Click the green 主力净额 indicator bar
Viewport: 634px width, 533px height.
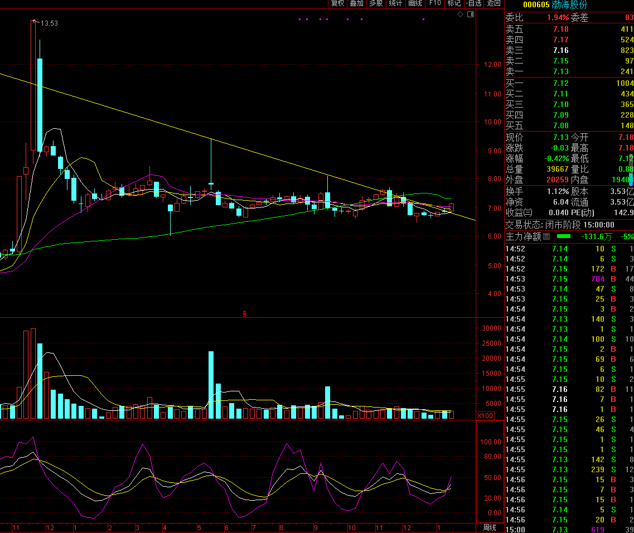click(x=563, y=236)
